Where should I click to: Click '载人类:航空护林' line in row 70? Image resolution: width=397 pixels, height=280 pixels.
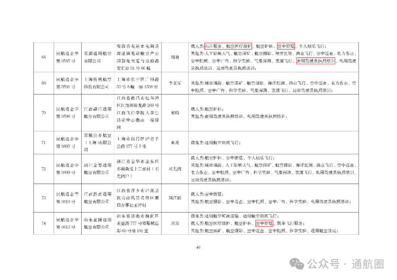tap(207, 109)
